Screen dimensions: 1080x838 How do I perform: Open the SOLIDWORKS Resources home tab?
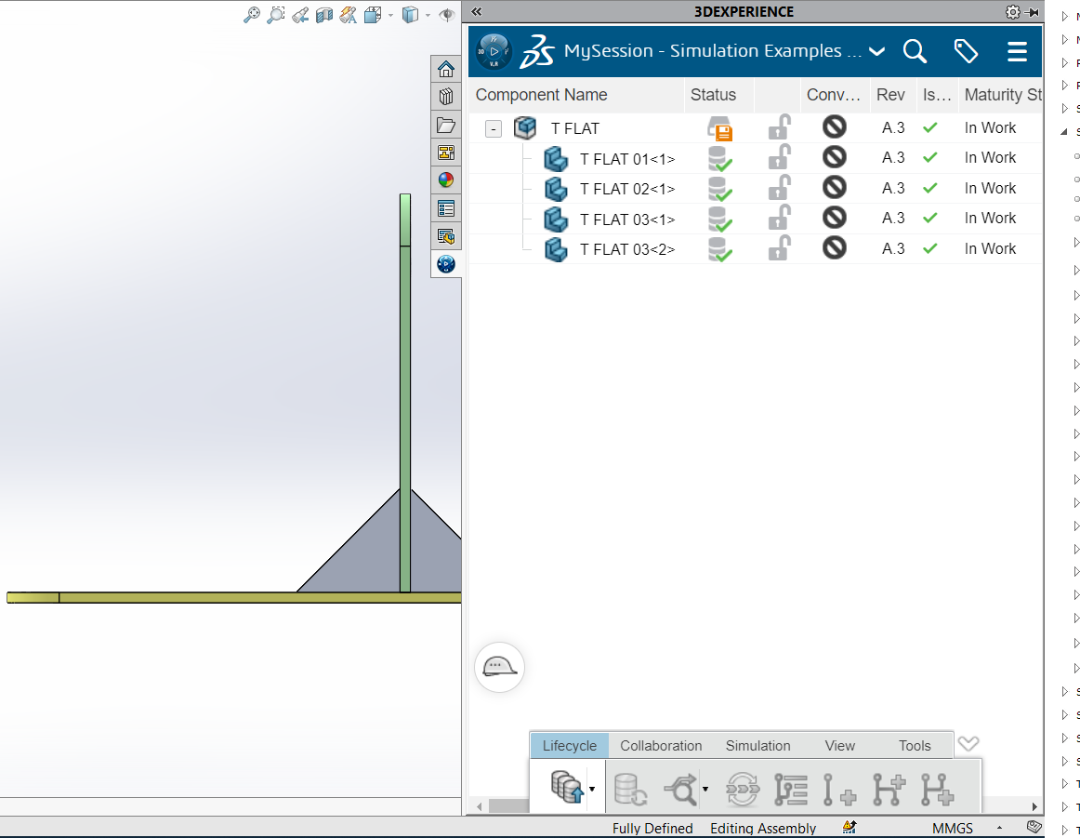(x=446, y=69)
